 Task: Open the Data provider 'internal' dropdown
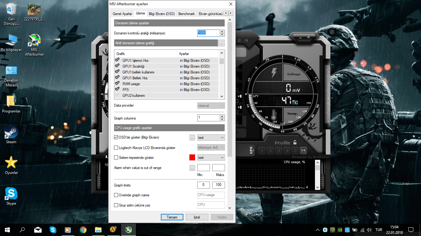coord(211,106)
